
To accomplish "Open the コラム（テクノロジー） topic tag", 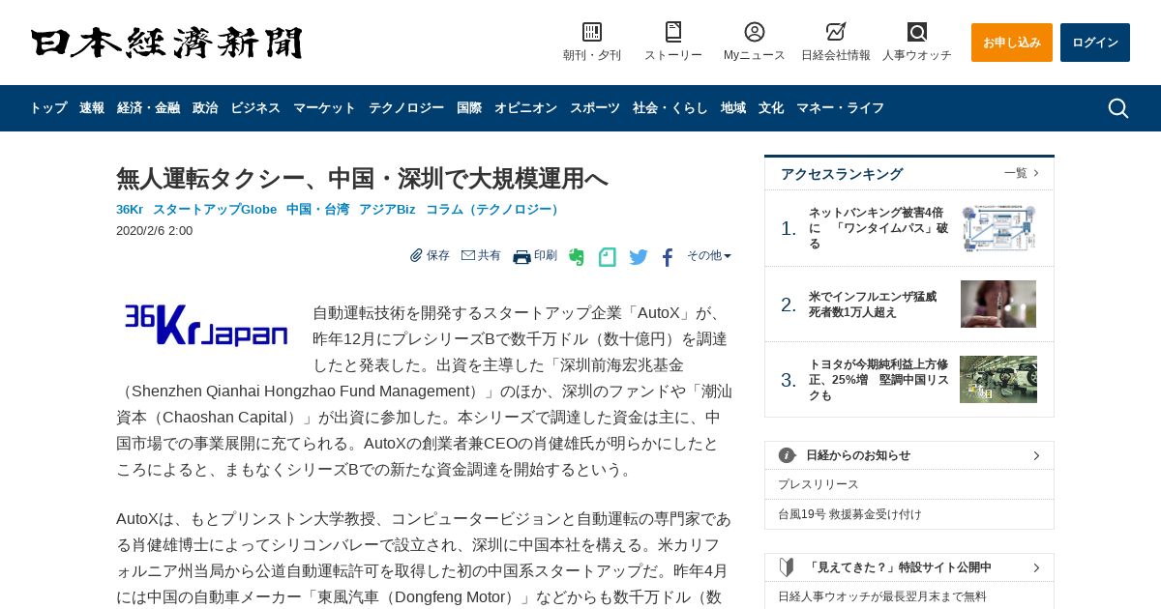I will pyautogui.click(x=494, y=210).
